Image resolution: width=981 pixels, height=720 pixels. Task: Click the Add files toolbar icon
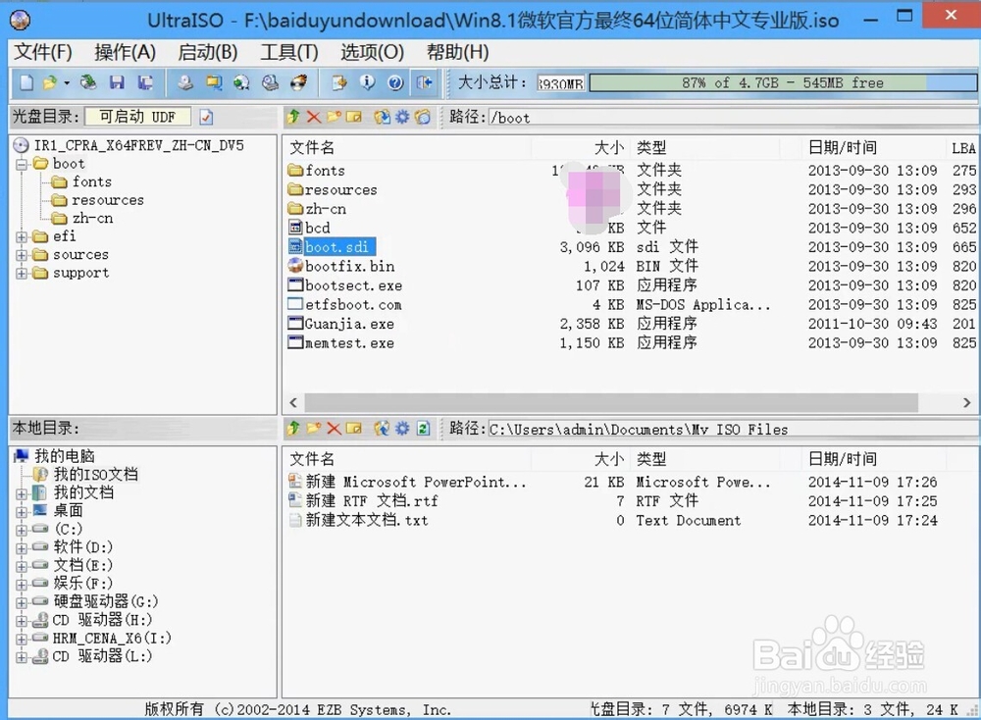click(x=339, y=82)
